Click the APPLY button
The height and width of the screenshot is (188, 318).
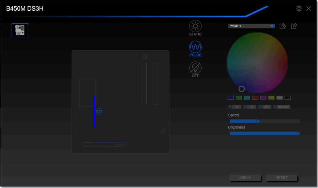click(245, 178)
